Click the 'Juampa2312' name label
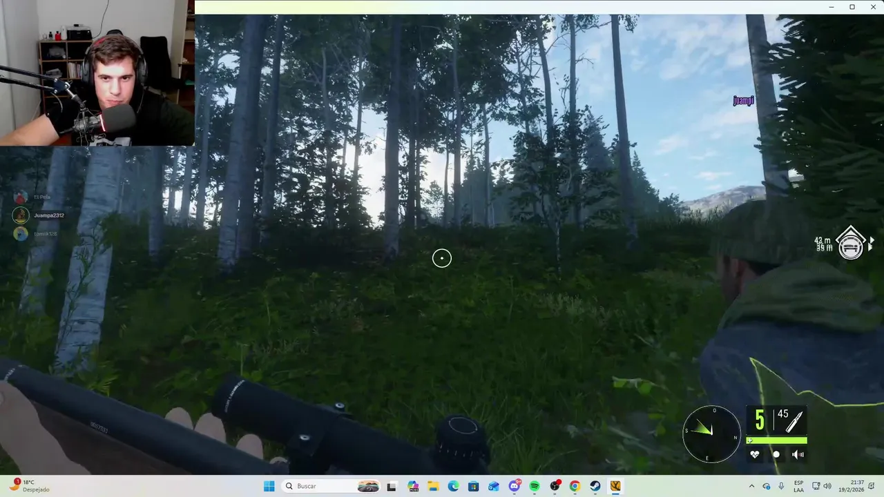Image resolution: width=884 pixels, height=497 pixels. [49, 215]
